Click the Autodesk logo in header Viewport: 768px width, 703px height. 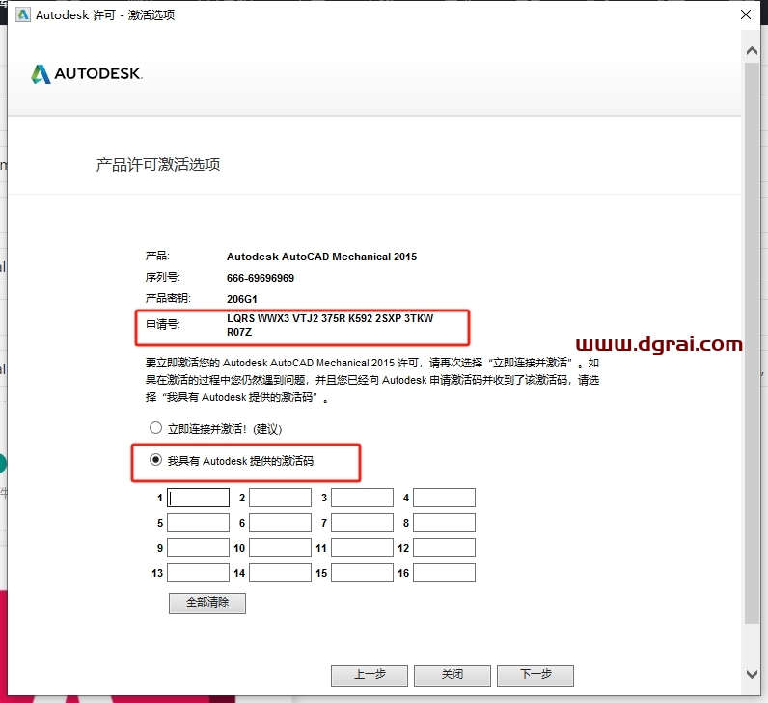pyautogui.click(x=87, y=74)
